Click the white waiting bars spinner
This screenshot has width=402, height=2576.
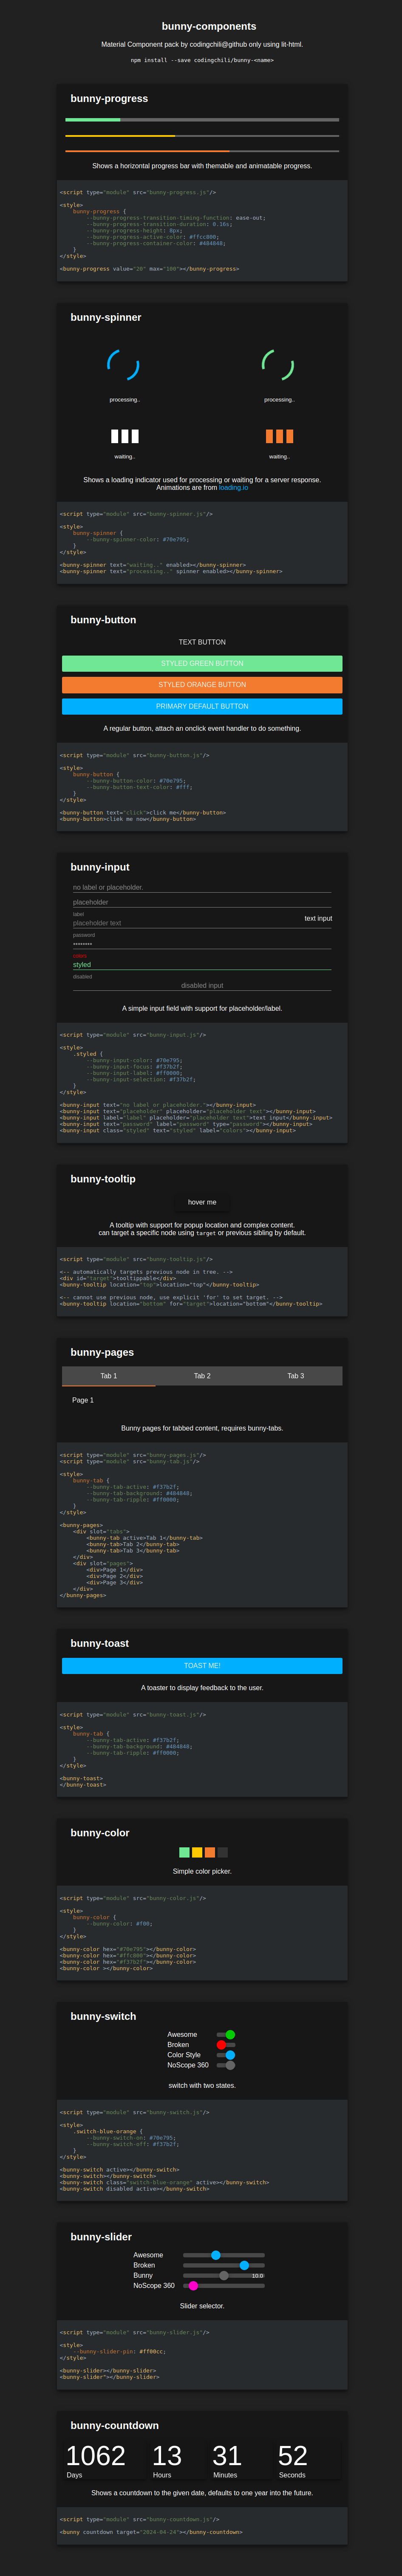coord(124,436)
